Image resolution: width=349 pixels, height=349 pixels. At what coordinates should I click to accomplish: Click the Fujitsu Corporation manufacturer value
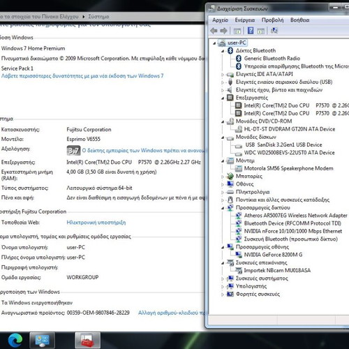(89, 129)
